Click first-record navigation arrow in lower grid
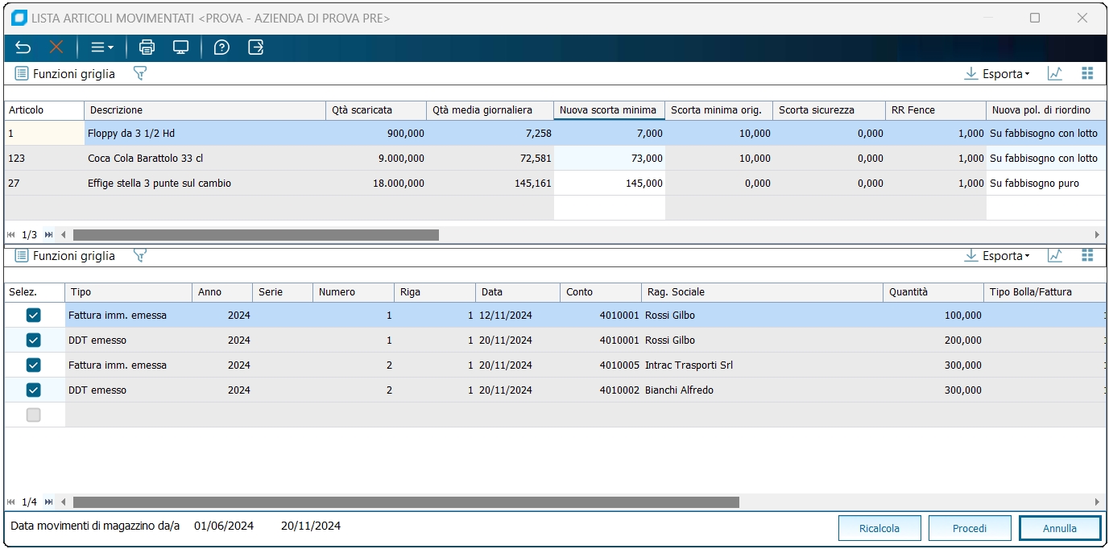Screen dimensions: 1109x549 11,502
